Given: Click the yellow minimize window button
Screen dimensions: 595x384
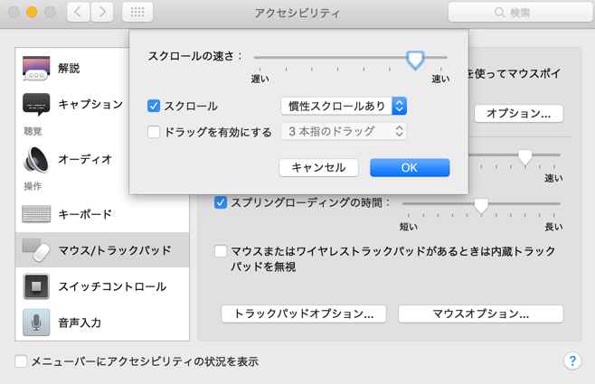Looking at the screenshot, I should tap(32, 12).
